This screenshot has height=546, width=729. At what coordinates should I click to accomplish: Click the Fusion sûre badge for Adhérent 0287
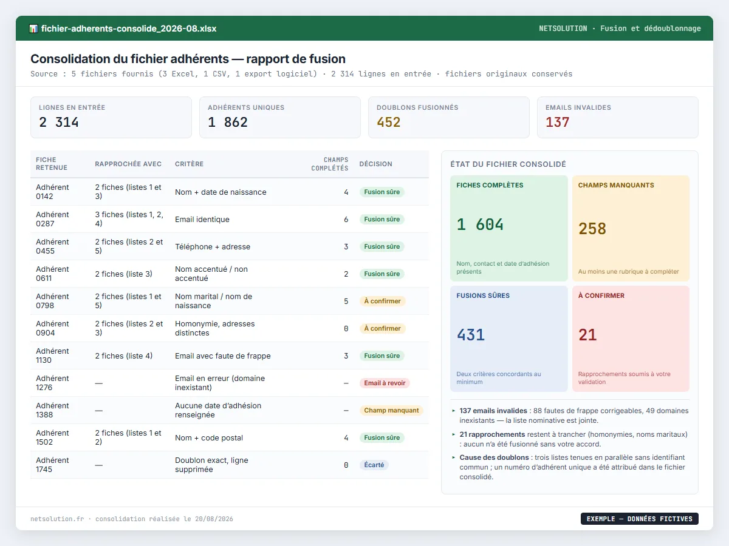click(382, 219)
